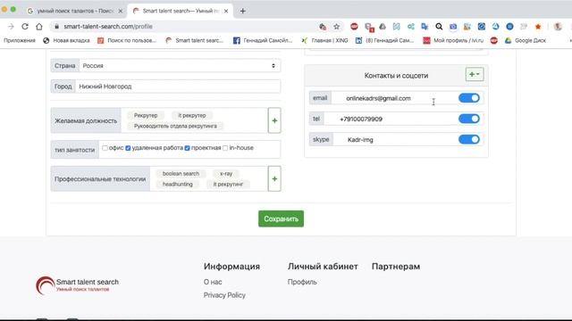The image size is (572, 321).
Task: Open the Профиль footer link
Action: pos(302,282)
